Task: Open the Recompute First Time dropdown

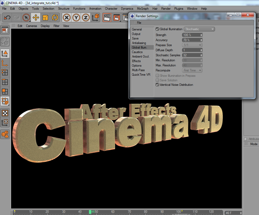Action: [192, 70]
